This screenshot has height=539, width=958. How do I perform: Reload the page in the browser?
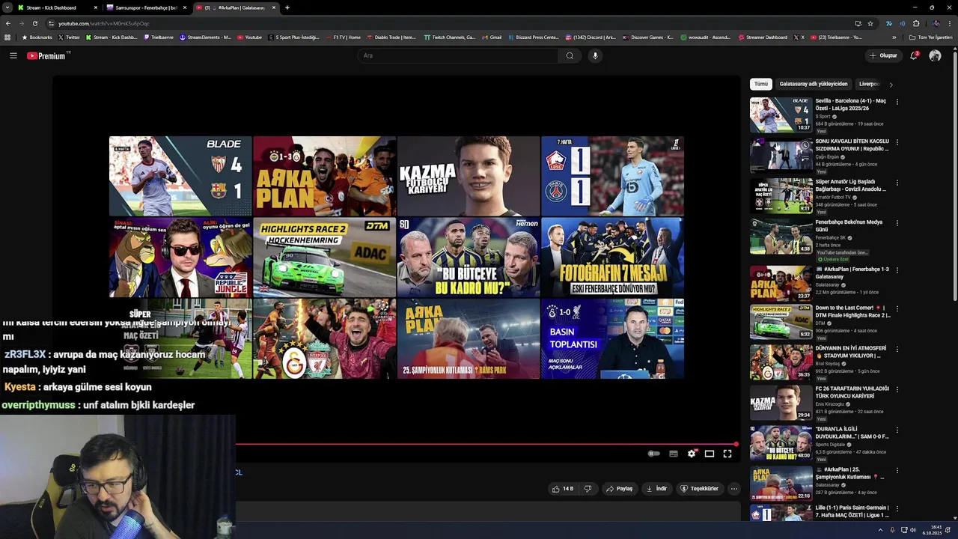click(x=34, y=23)
